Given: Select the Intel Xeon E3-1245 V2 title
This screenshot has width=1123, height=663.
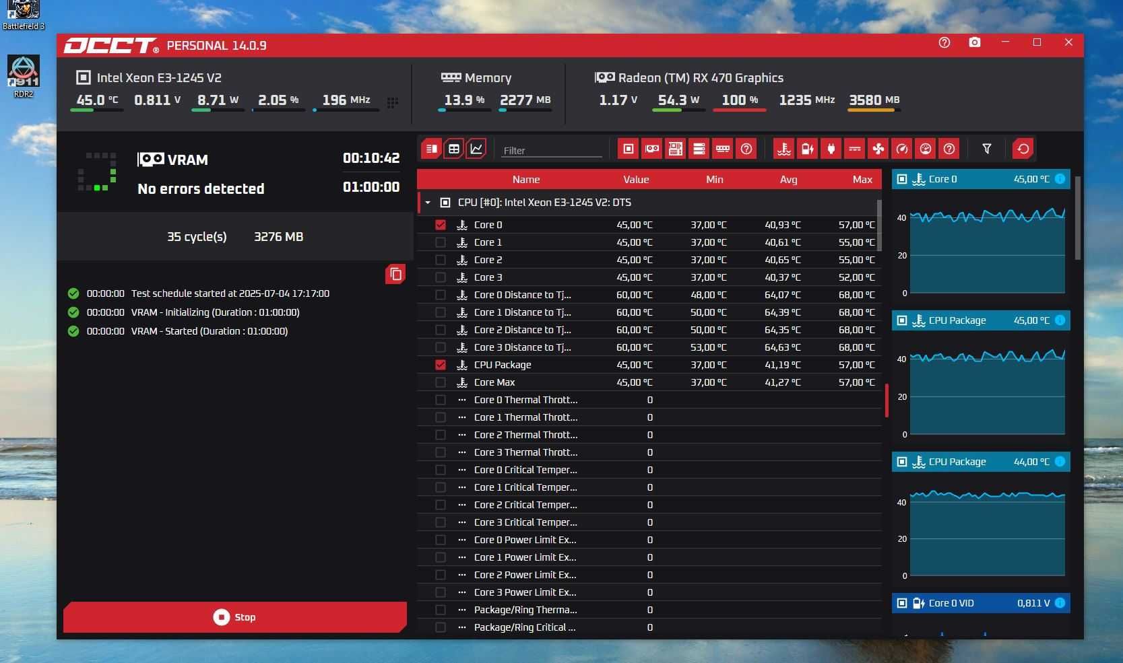Looking at the screenshot, I should tap(159, 78).
